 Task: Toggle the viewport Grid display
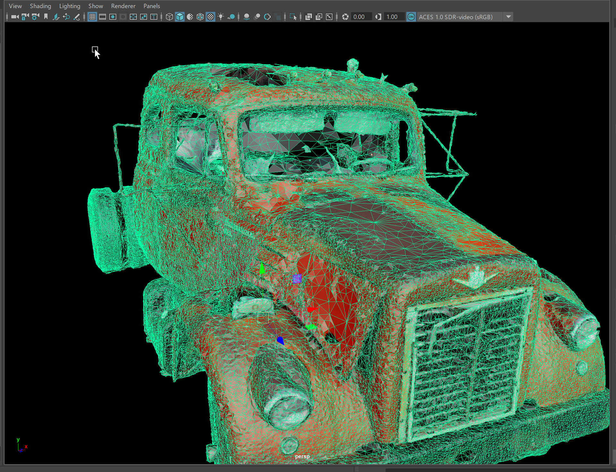click(x=92, y=17)
